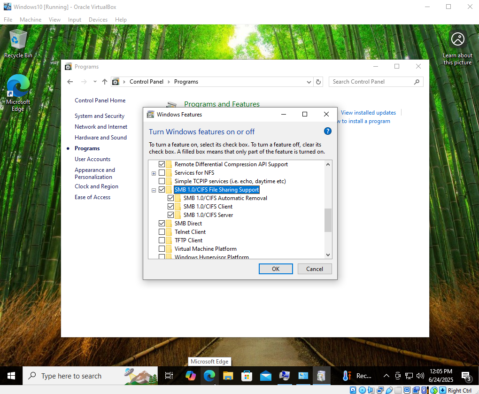The width and height of the screenshot is (479, 394).
Task: Open the VirtualBox Help menu
Action: coord(121,20)
